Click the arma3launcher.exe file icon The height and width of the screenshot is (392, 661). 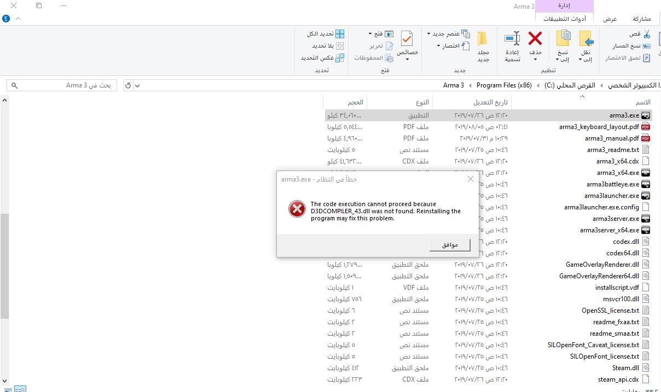pyautogui.click(x=646, y=196)
